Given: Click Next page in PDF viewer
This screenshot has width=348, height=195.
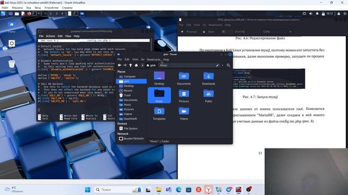Looking at the screenshot, I should tap(208, 32).
